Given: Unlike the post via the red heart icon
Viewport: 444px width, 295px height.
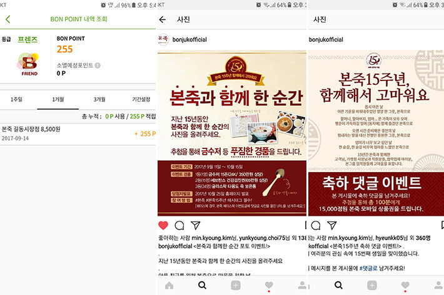Looking at the screenshot, I should pyautogui.click(x=163, y=225).
